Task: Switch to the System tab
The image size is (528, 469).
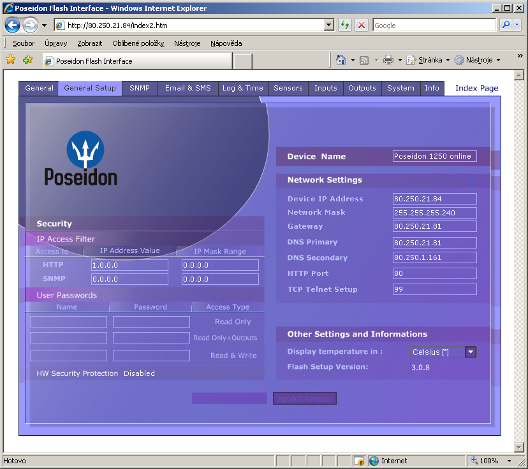Action: [400, 88]
